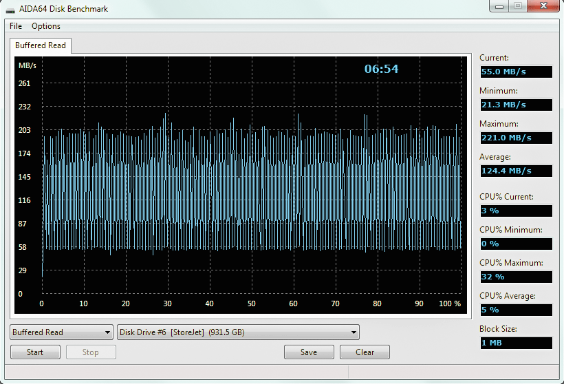Click the Start button
Viewport: 564px width, 384px height.
tap(35, 352)
